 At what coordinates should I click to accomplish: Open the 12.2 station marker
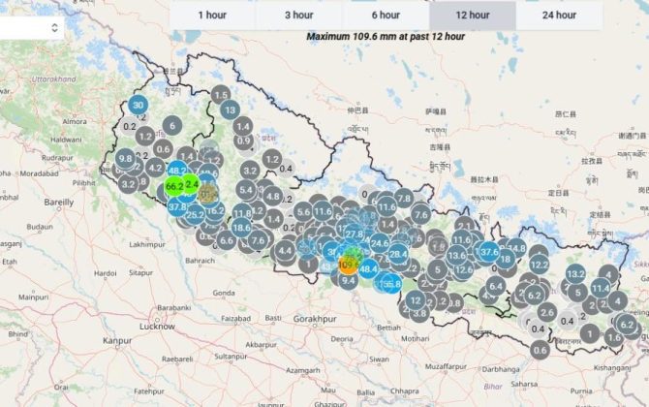click(540, 264)
